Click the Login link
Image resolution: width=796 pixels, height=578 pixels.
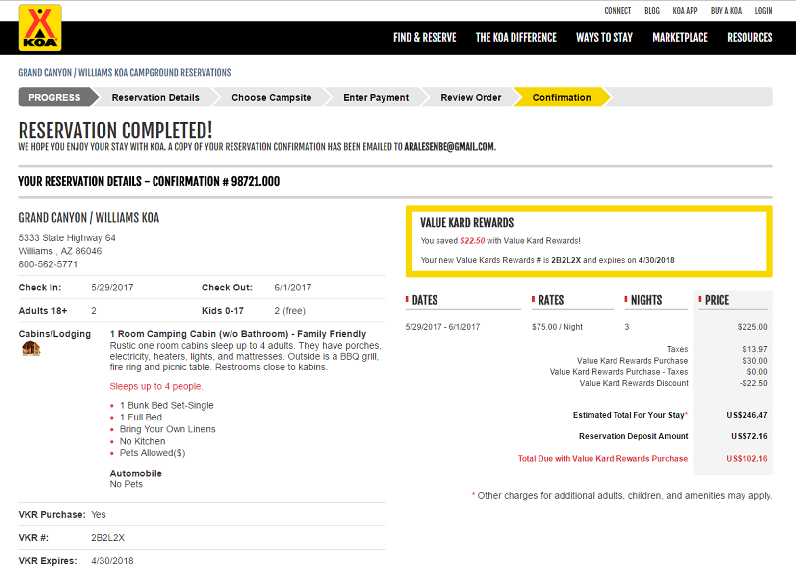pyautogui.click(x=763, y=11)
